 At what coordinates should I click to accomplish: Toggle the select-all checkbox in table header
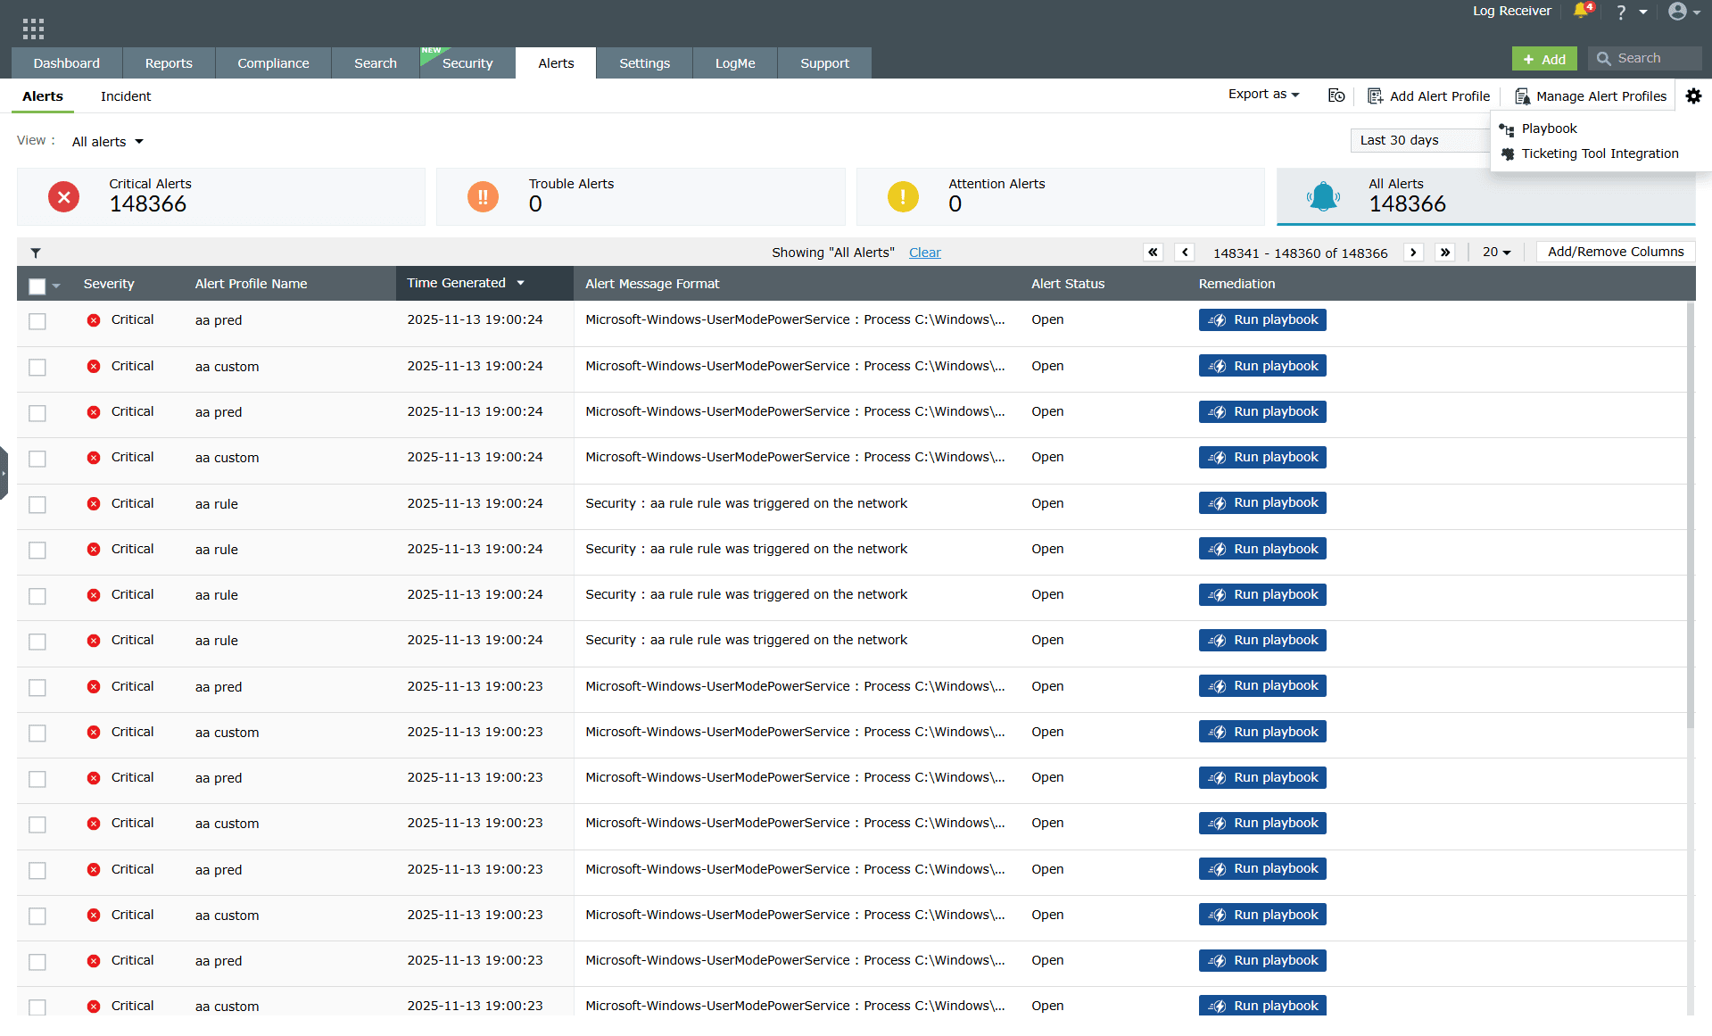click(x=37, y=286)
